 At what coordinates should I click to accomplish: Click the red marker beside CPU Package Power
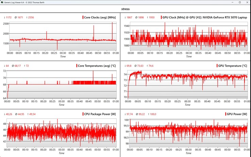(82, 114)
